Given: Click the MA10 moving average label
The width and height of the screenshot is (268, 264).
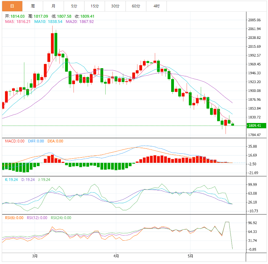Looking at the screenshot, I should coord(48,22).
